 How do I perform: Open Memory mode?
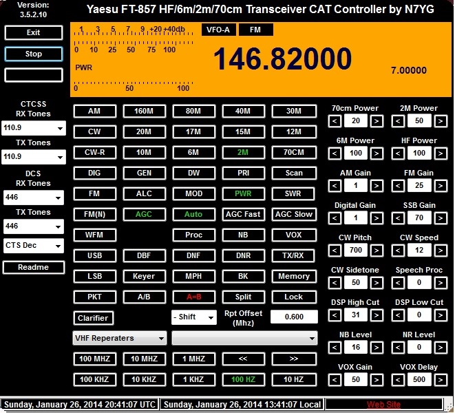294,276
